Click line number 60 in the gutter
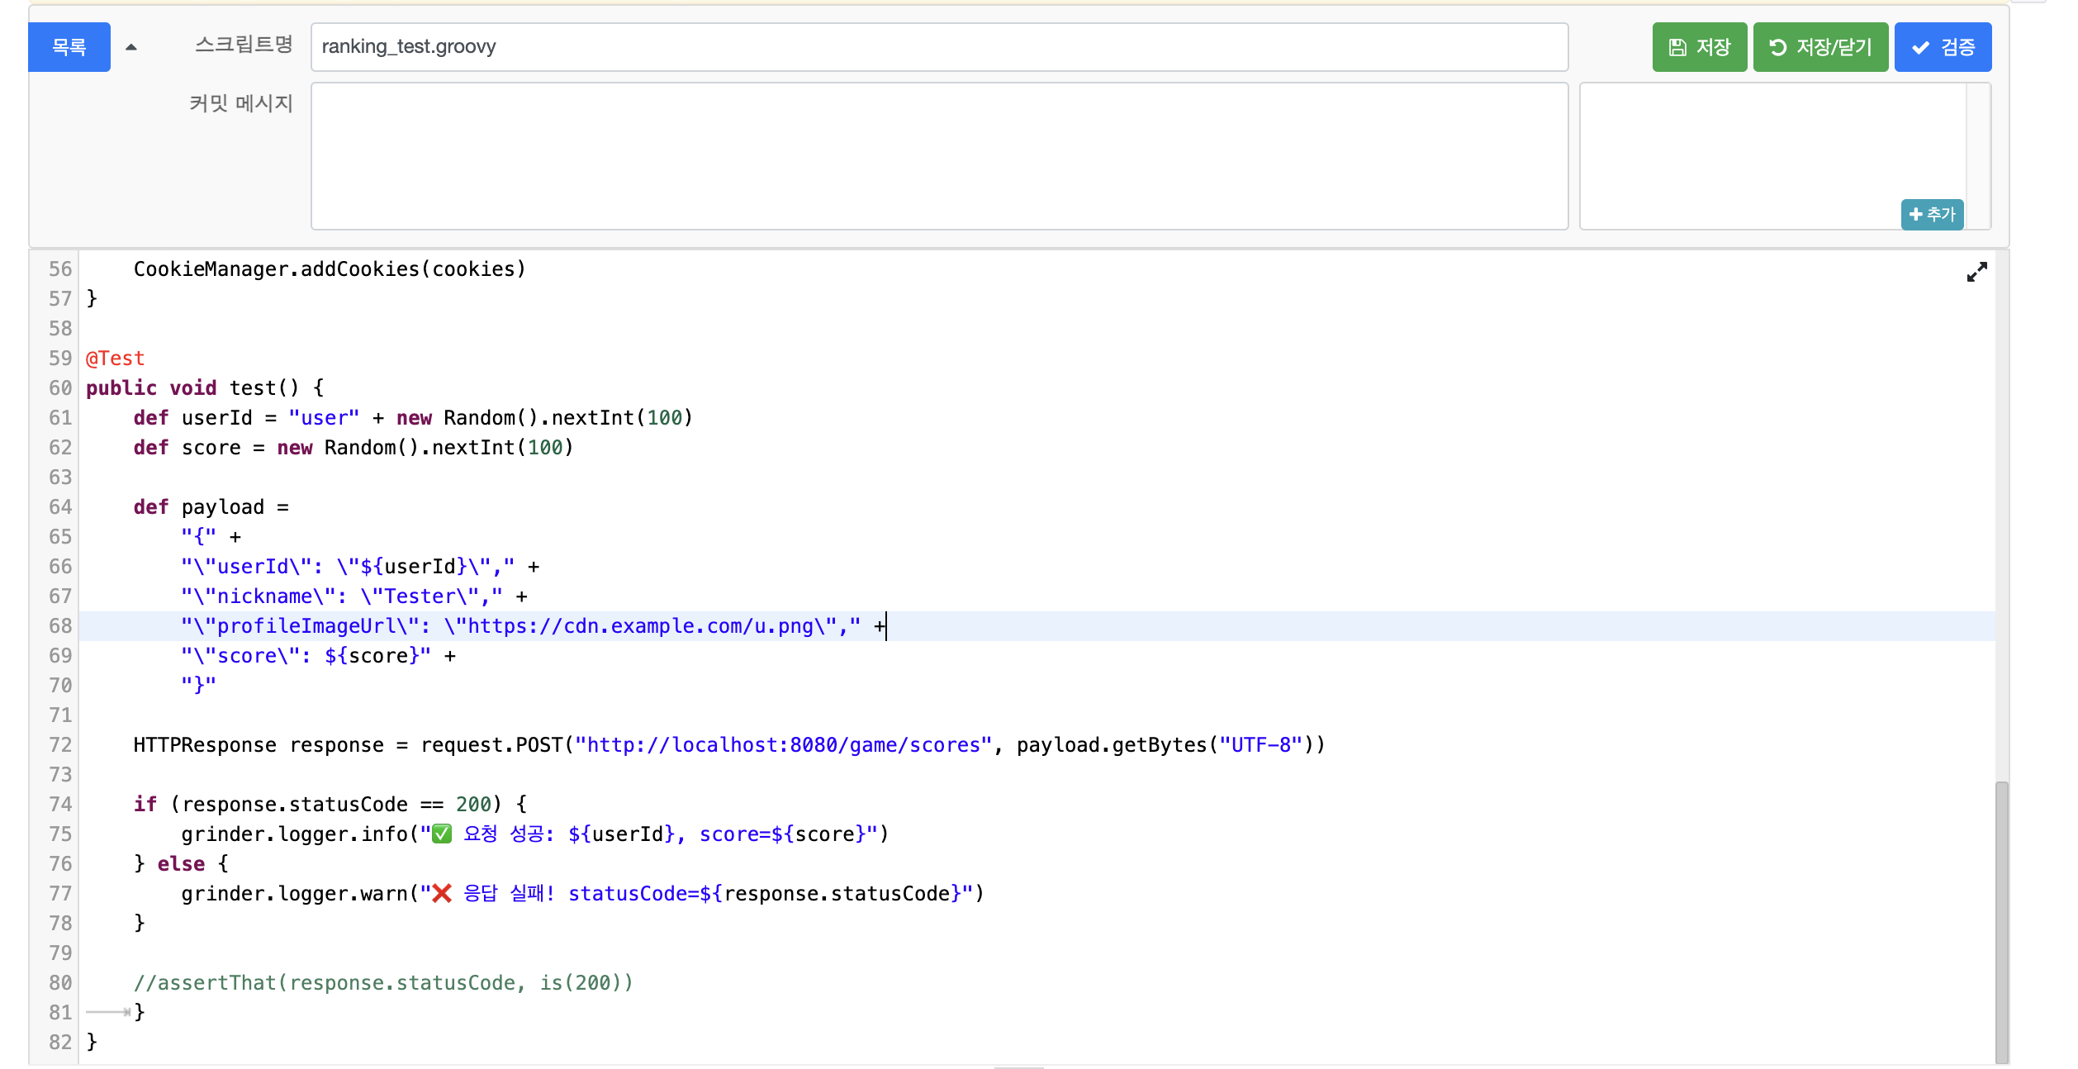This screenshot has width=2078, height=1069. (60, 388)
